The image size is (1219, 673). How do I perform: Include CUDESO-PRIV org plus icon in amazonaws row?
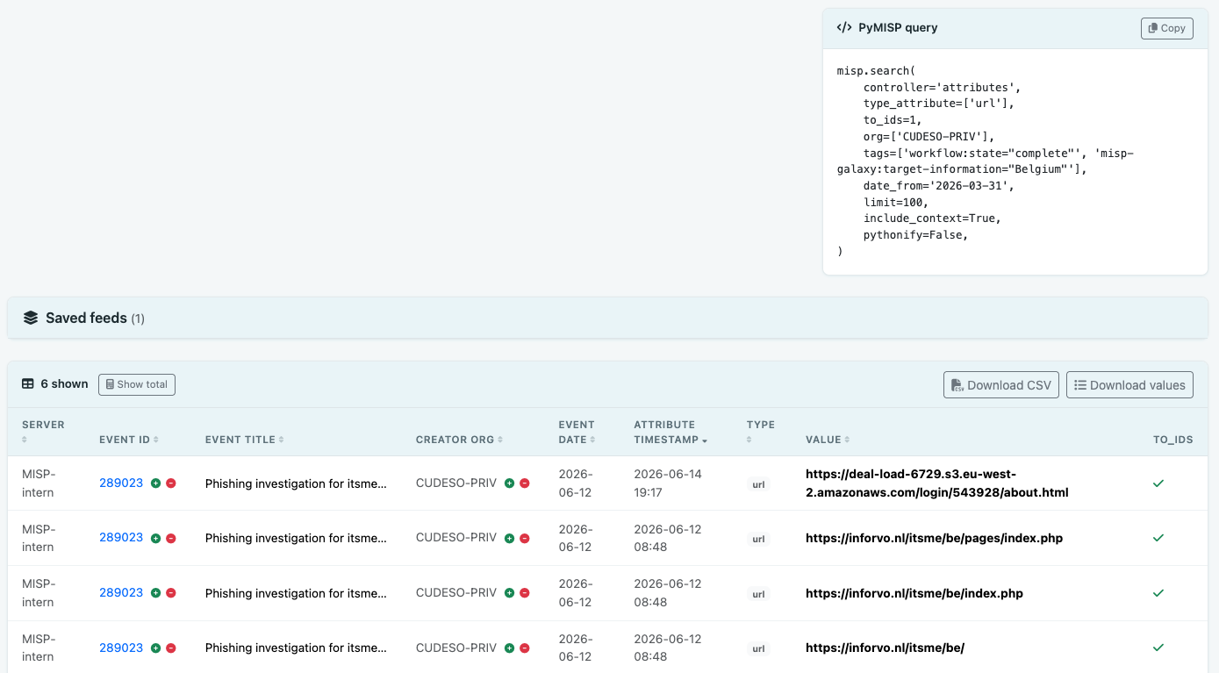click(x=509, y=483)
